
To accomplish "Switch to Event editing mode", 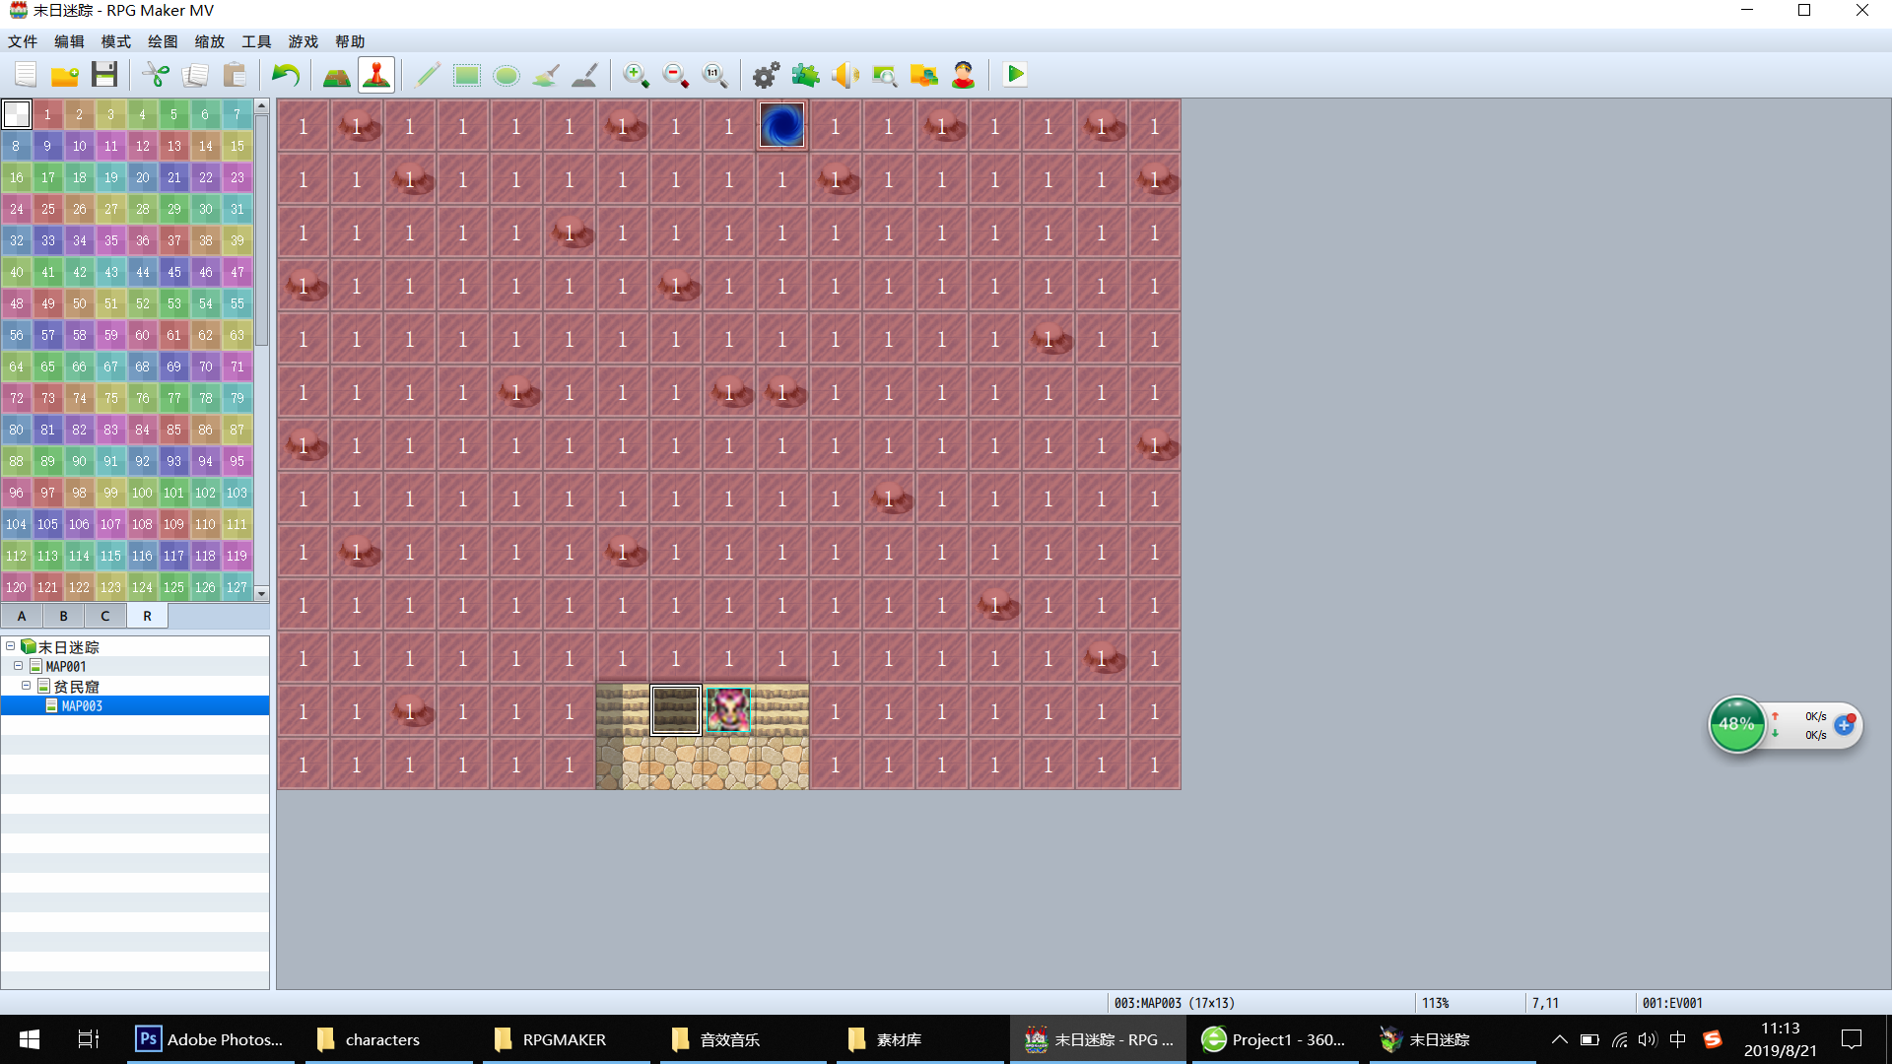I will coord(376,75).
